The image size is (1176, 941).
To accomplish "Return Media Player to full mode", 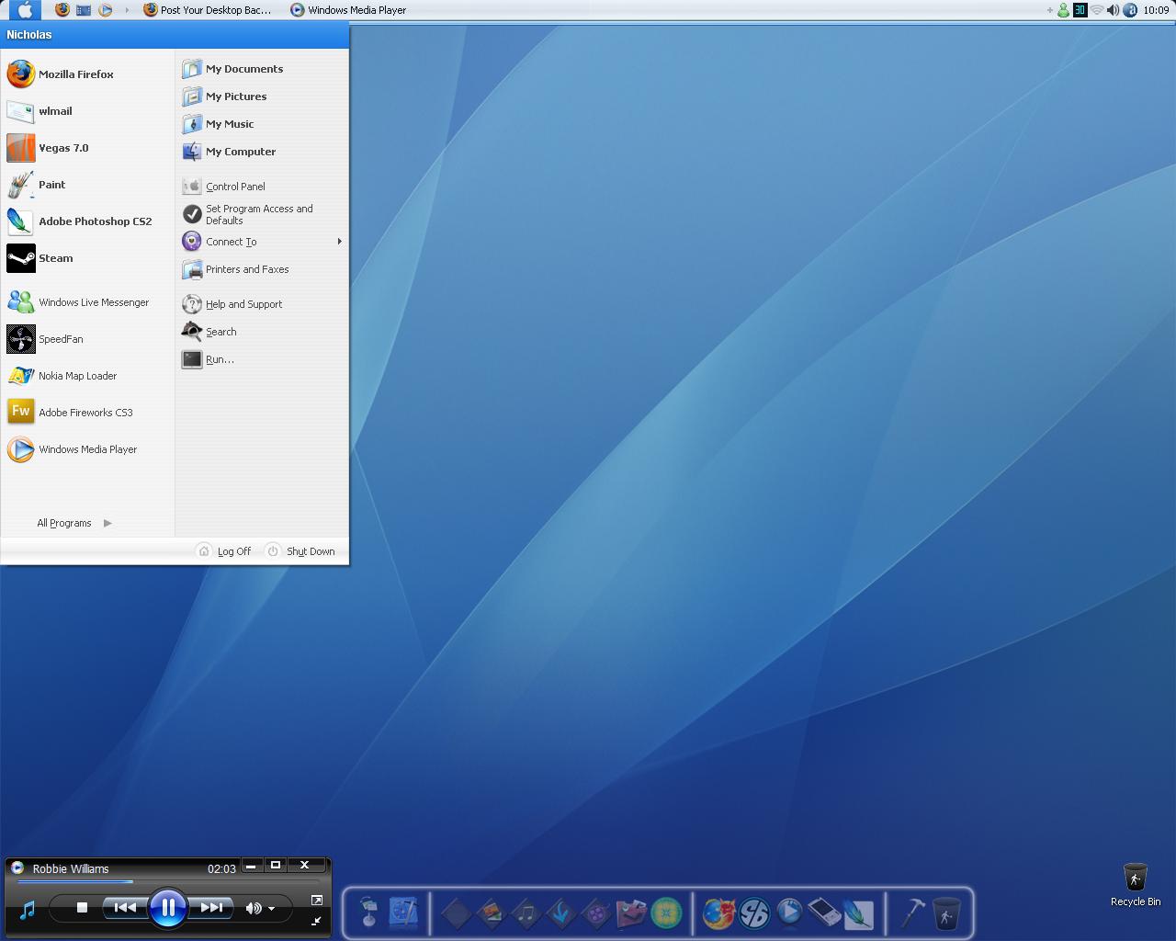I will pyautogui.click(x=317, y=900).
